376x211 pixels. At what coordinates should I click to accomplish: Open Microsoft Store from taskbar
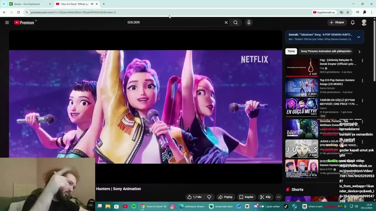click(x=117, y=207)
